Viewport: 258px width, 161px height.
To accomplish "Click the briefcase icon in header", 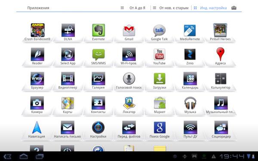I will click(x=234, y=8).
